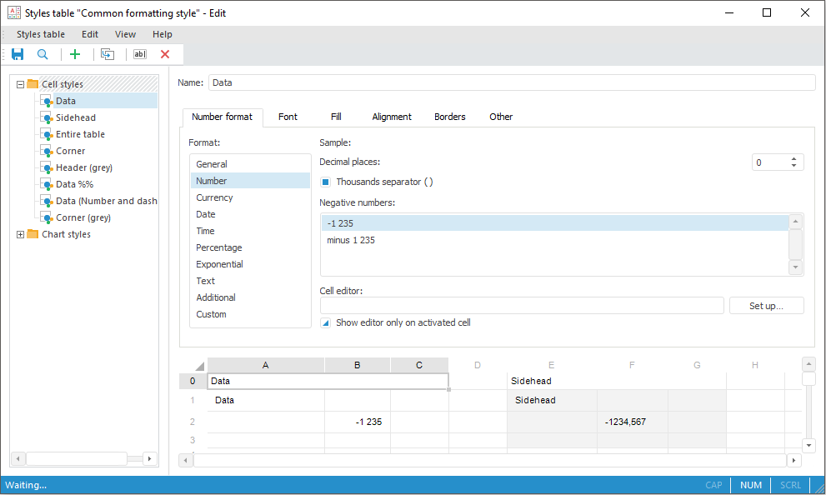
Task: Click the Name input field
Action: click(x=511, y=82)
